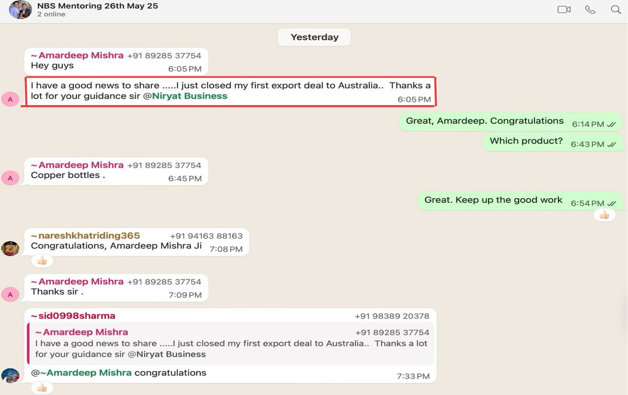Click nareshkhatriding365's profile avatar

(10, 248)
